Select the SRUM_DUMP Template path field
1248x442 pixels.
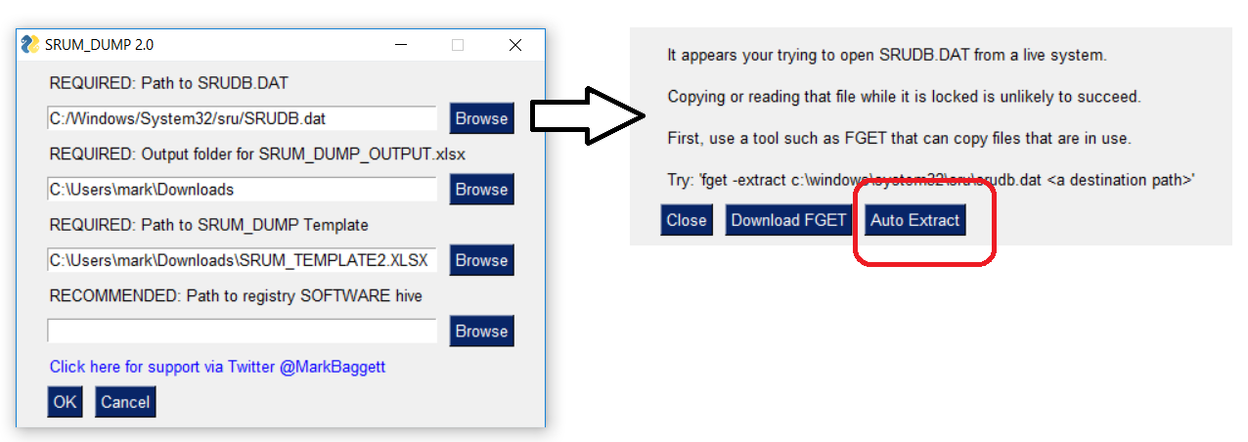pos(242,260)
